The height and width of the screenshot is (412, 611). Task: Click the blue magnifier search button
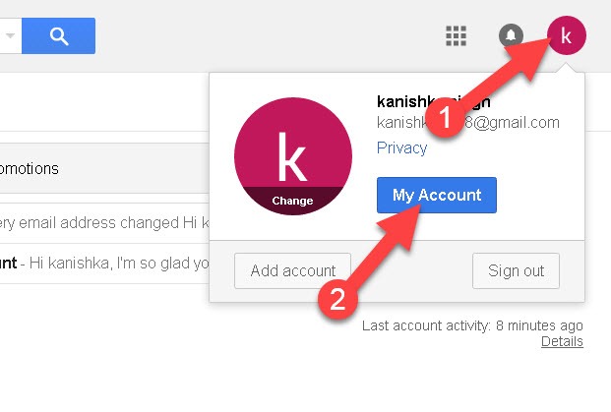coord(58,35)
